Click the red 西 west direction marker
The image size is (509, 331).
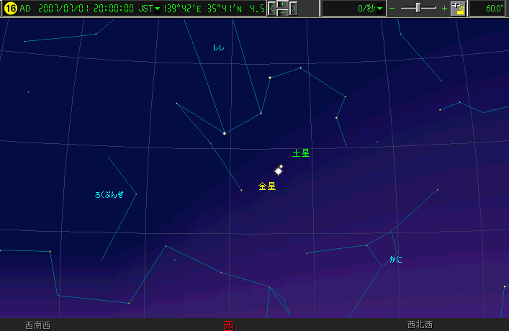click(x=228, y=325)
